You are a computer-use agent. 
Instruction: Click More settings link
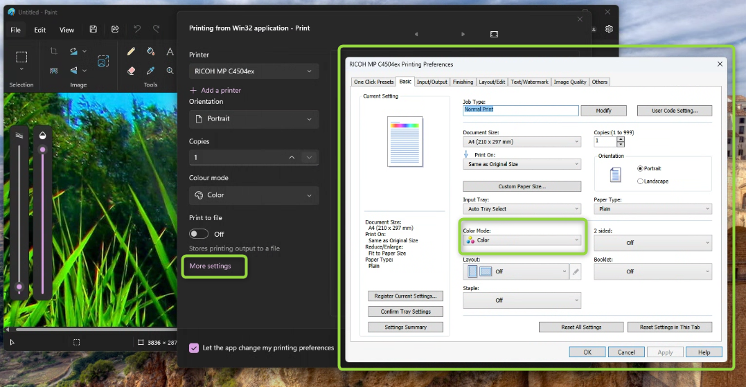[211, 267]
